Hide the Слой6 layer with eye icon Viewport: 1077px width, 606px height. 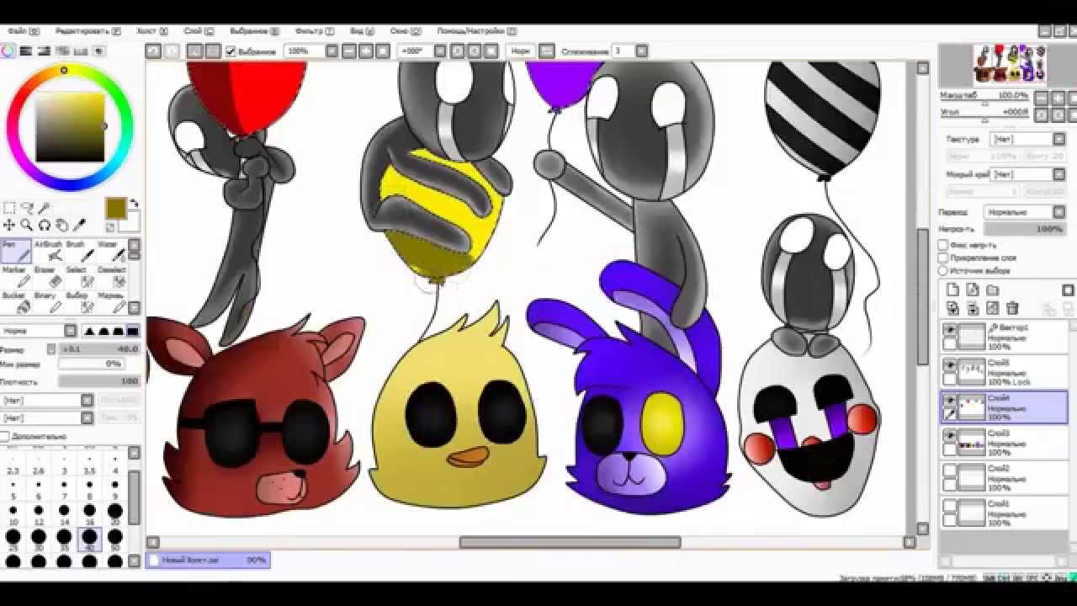point(950,365)
